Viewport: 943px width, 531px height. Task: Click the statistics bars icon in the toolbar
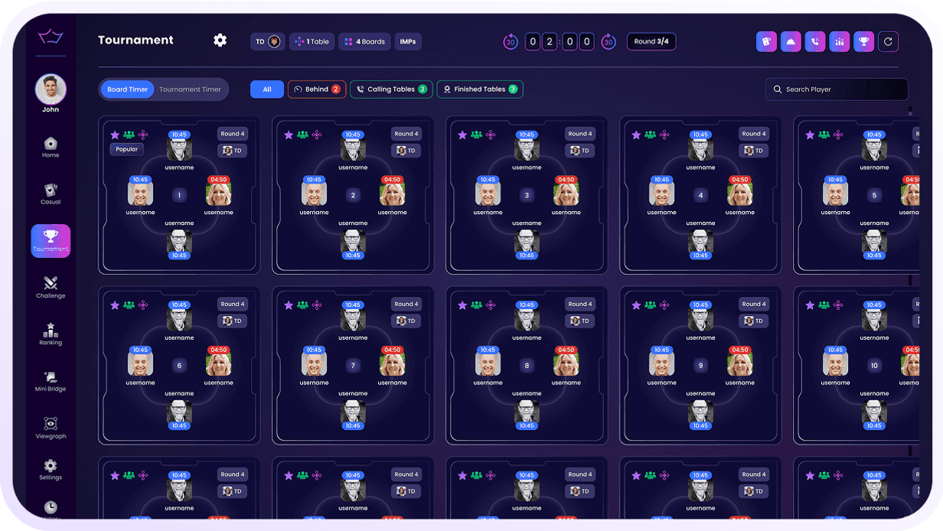coord(840,41)
